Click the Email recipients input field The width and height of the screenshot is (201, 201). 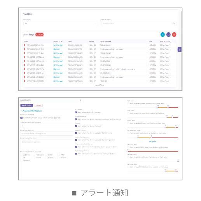tap(47, 133)
